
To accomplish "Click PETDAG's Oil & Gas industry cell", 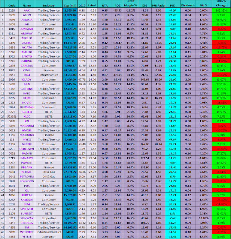I will pos(49,172).
